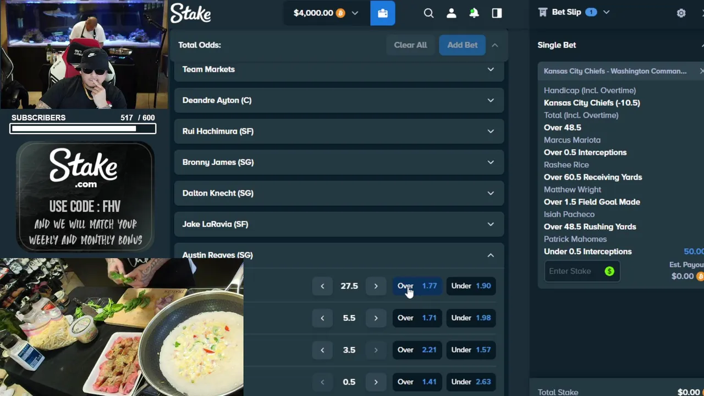Click the Over 48.5 total selection
This screenshot has width=704, height=396.
[563, 128]
